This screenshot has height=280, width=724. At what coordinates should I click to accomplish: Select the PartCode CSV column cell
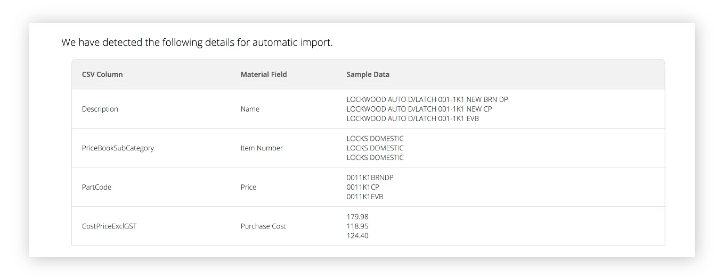pyautogui.click(x=96, y=187)
